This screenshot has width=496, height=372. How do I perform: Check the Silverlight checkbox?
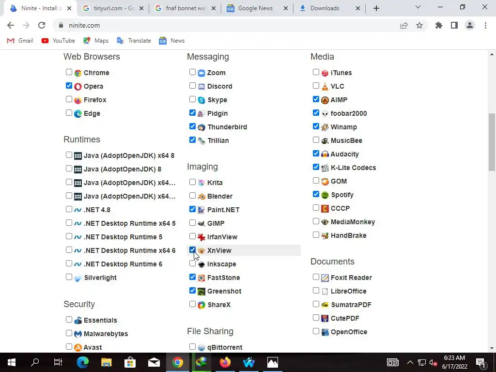69,277
